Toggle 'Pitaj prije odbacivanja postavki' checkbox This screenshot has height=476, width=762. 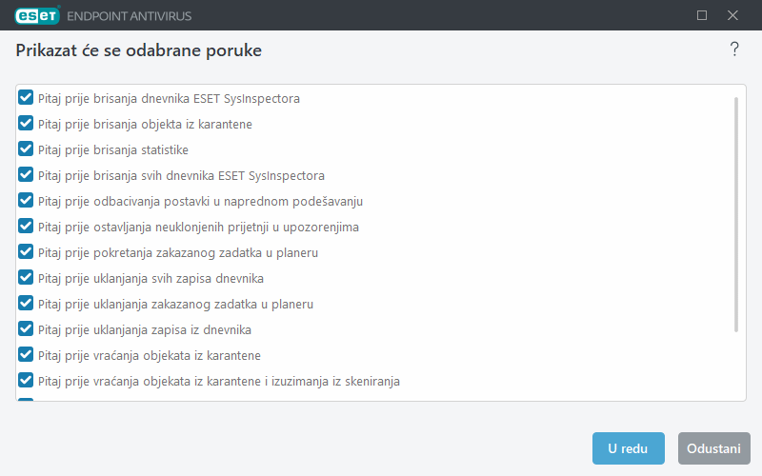(x=27, y=201)
